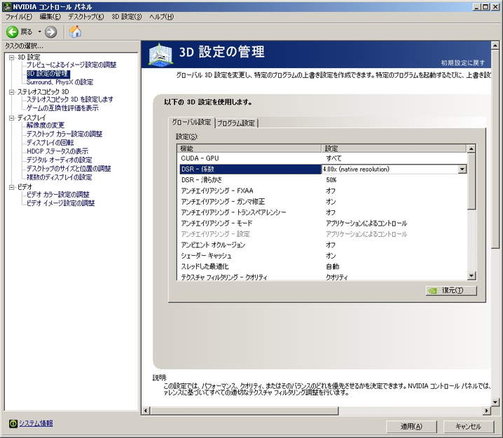The width and height of the screenshot is (503, 438).
Task: Select アンチエイリアシング - ガンマ修正 row
Action: click(x=322, y=202)
